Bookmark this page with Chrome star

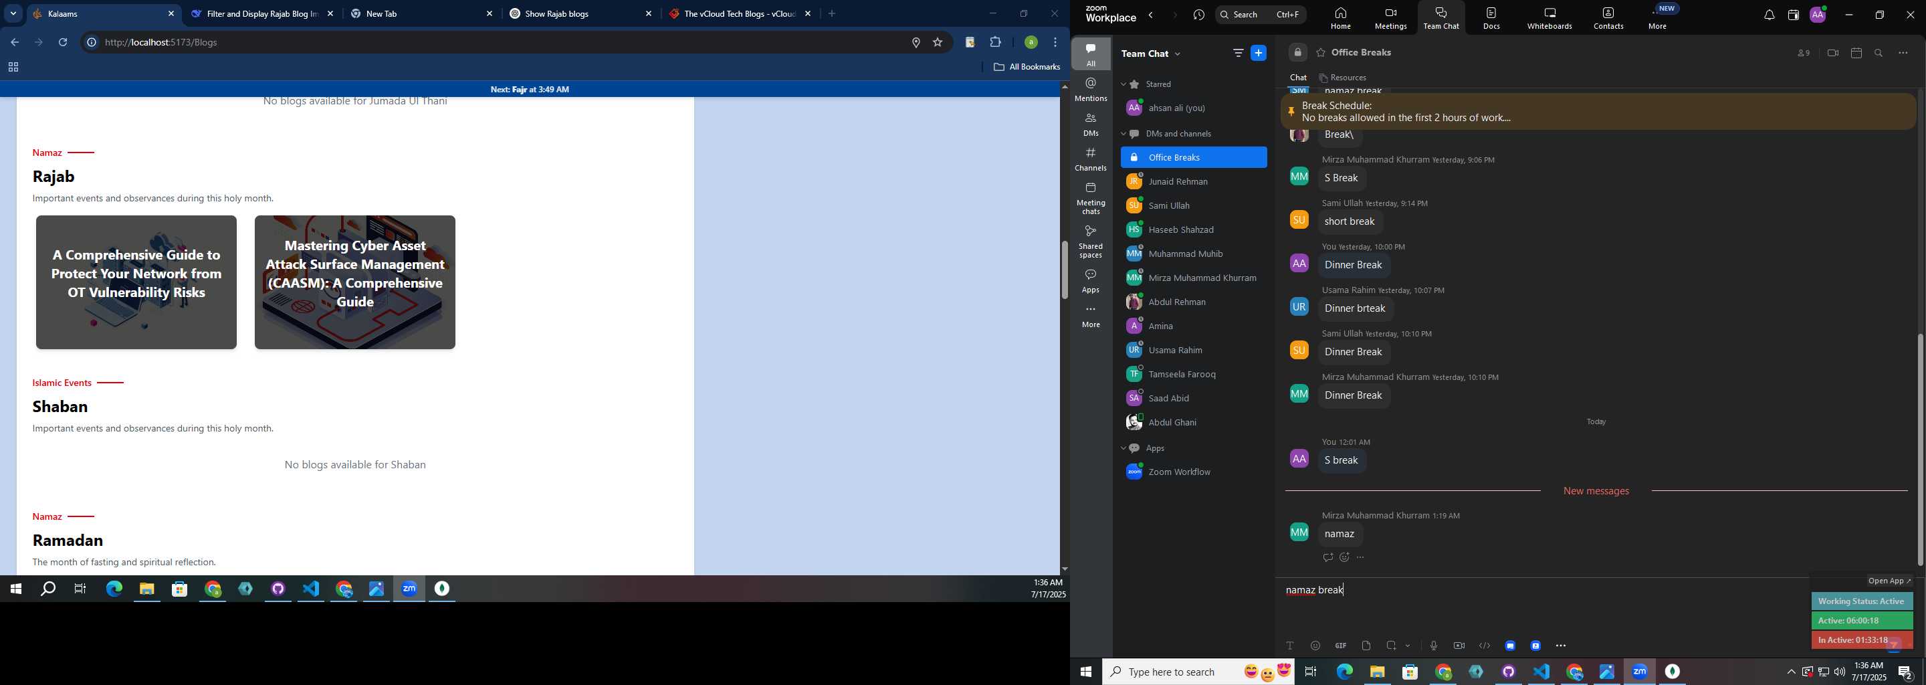click(938, 43)
